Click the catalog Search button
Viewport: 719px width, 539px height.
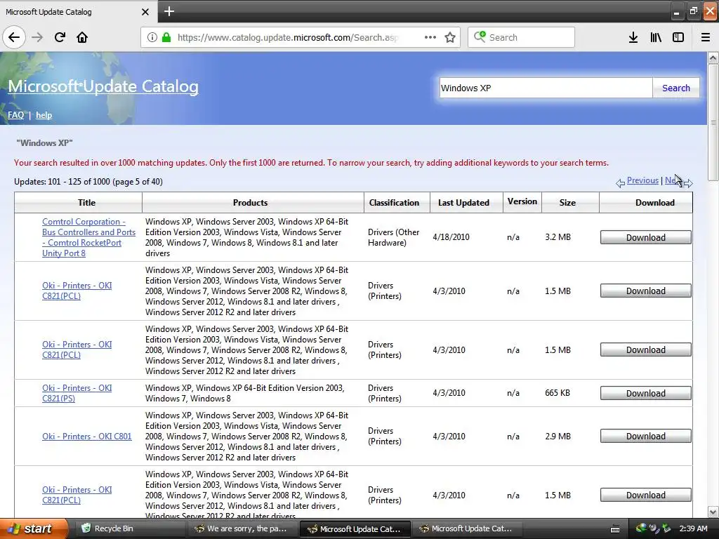point(676,88)
